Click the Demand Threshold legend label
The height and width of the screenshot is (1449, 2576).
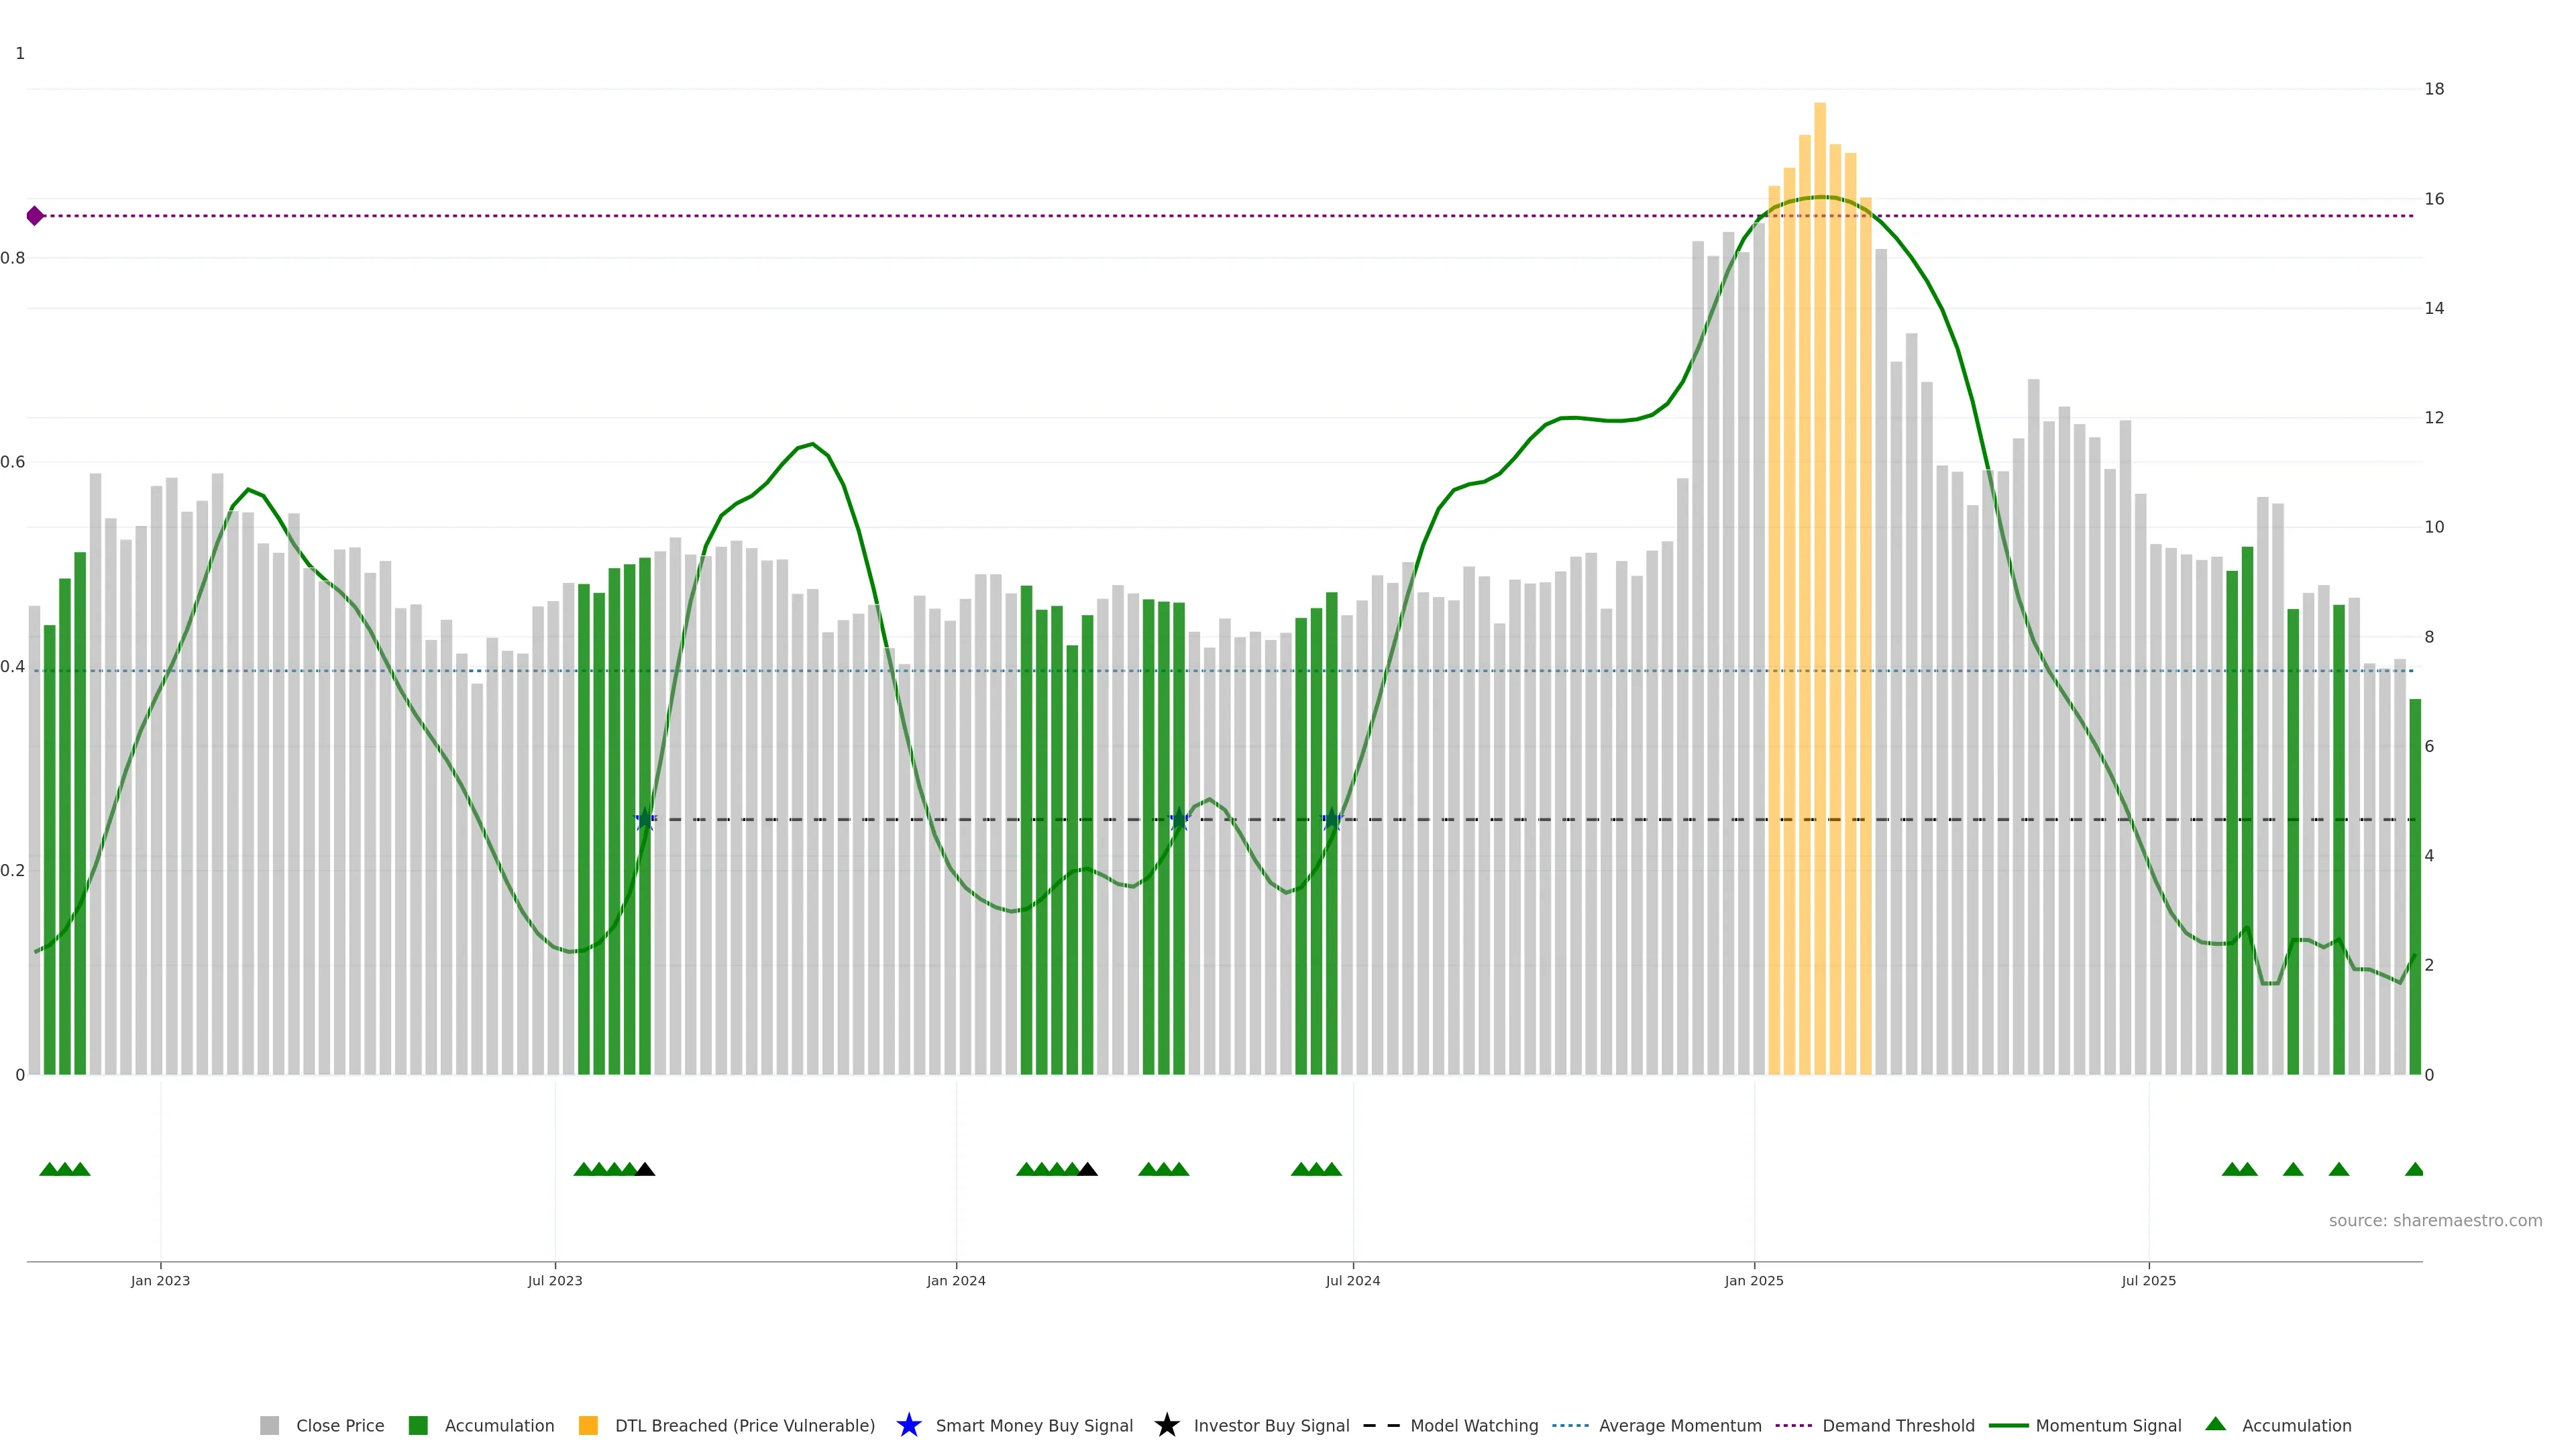click(x=1897, y=1425)
